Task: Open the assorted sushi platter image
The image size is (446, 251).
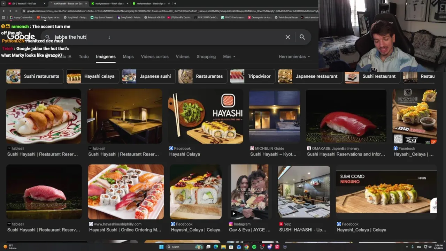Action: [126, 192]
